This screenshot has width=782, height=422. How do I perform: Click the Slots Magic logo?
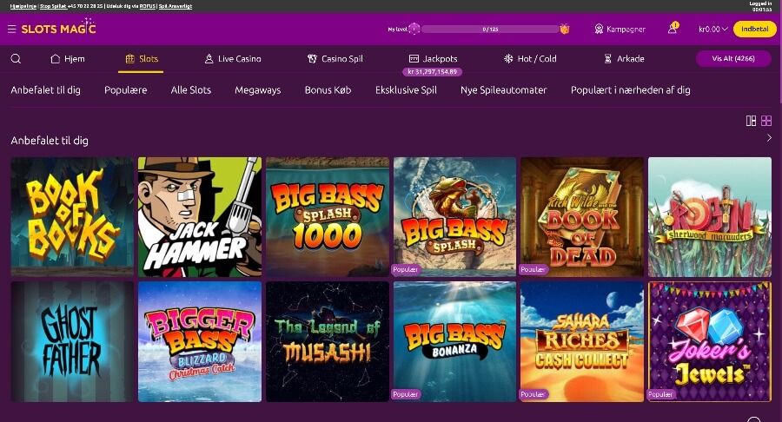click(57, 29)
